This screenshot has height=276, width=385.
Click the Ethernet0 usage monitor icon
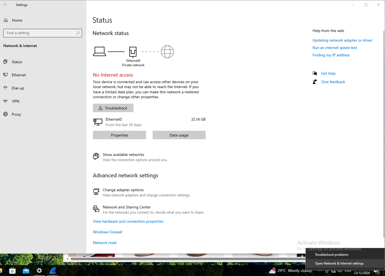[98, 122]
